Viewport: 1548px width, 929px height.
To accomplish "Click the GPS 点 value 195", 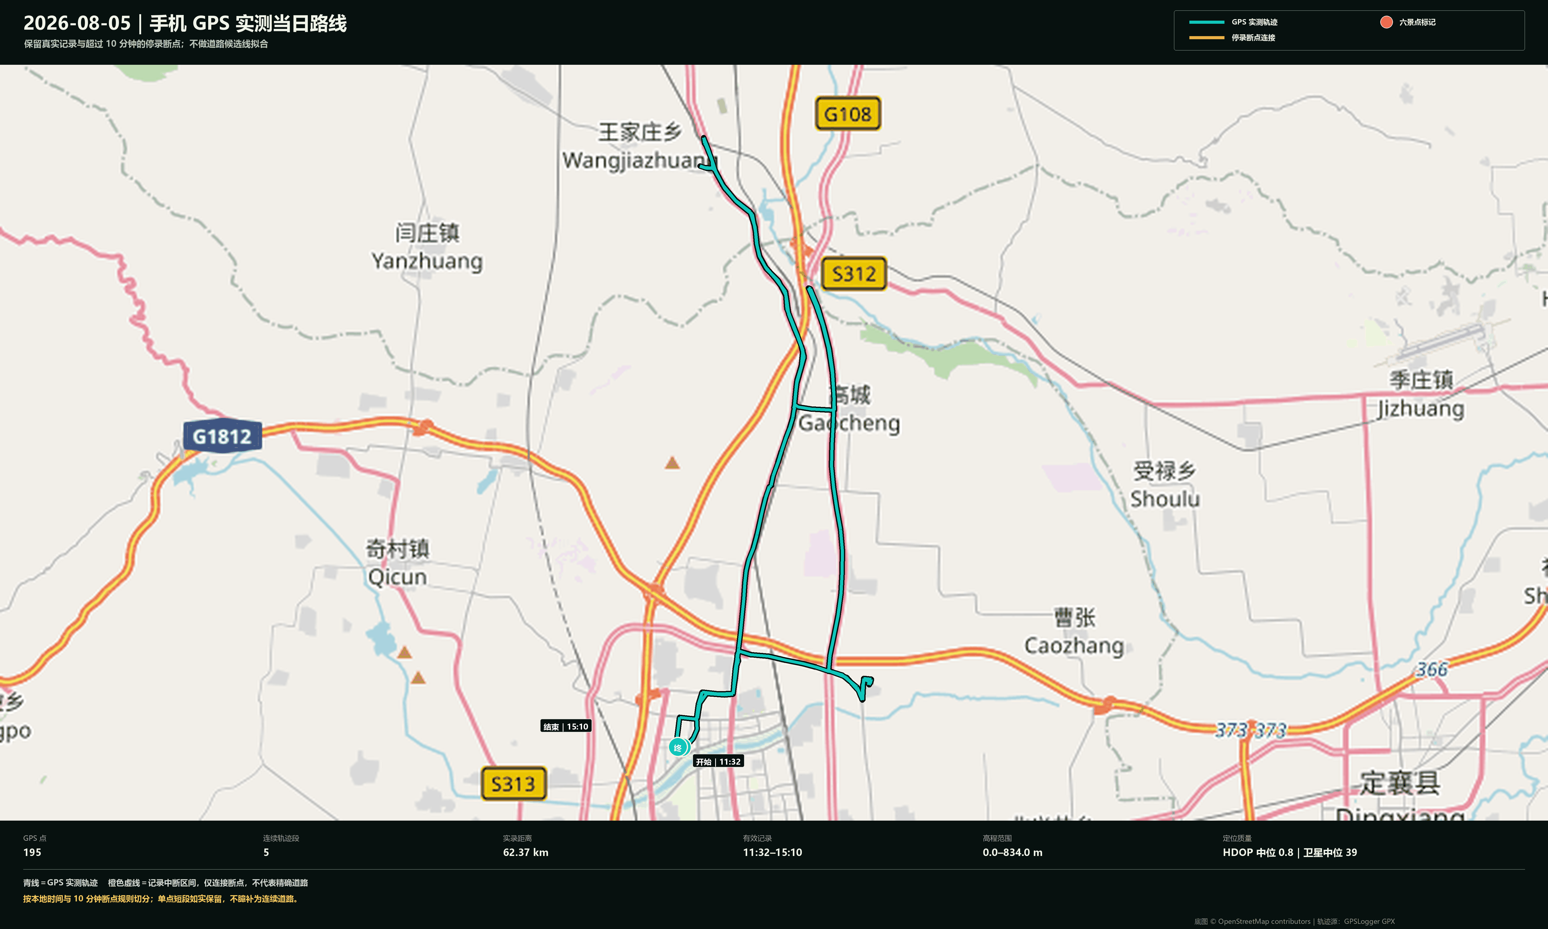I will point(32,853).
